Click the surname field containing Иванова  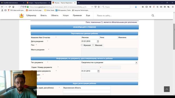tap(90, 38)
